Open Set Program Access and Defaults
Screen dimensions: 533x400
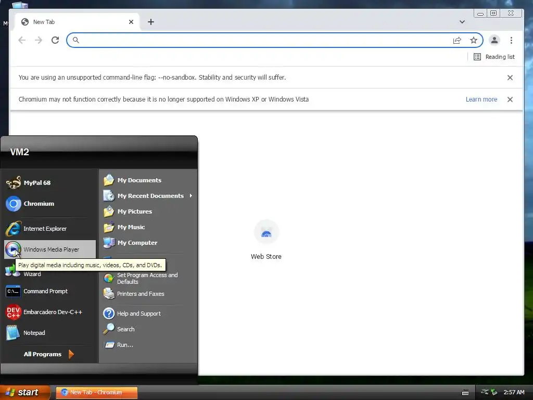pos(148,278)
